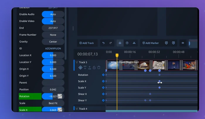Open the Scale Best Fit dropdown
205x119 pixels.
point(53,103)
